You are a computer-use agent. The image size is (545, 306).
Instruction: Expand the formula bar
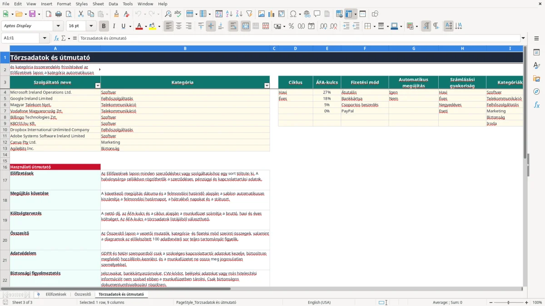[524, 38]
